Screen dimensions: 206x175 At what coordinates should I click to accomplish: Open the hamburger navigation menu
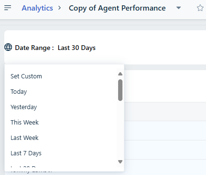click(8, 8)
